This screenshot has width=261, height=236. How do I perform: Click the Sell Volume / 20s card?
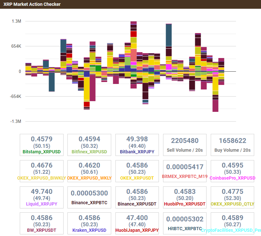click(185, 145)
